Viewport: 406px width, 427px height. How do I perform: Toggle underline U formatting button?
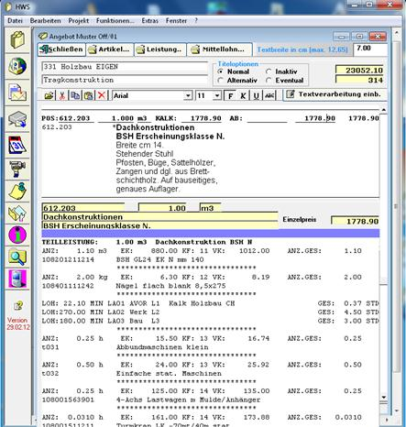257,95
